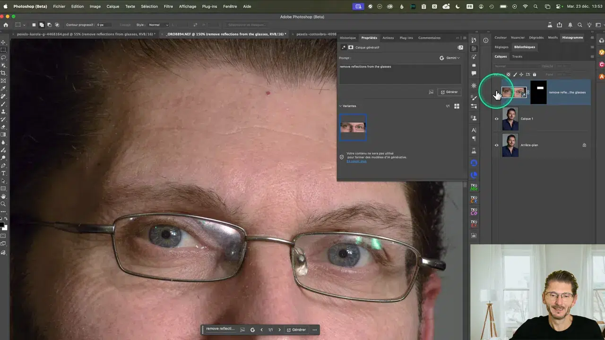The image size is (605, 340).
Task: Click inside the prompt text field
Action: 399,73
